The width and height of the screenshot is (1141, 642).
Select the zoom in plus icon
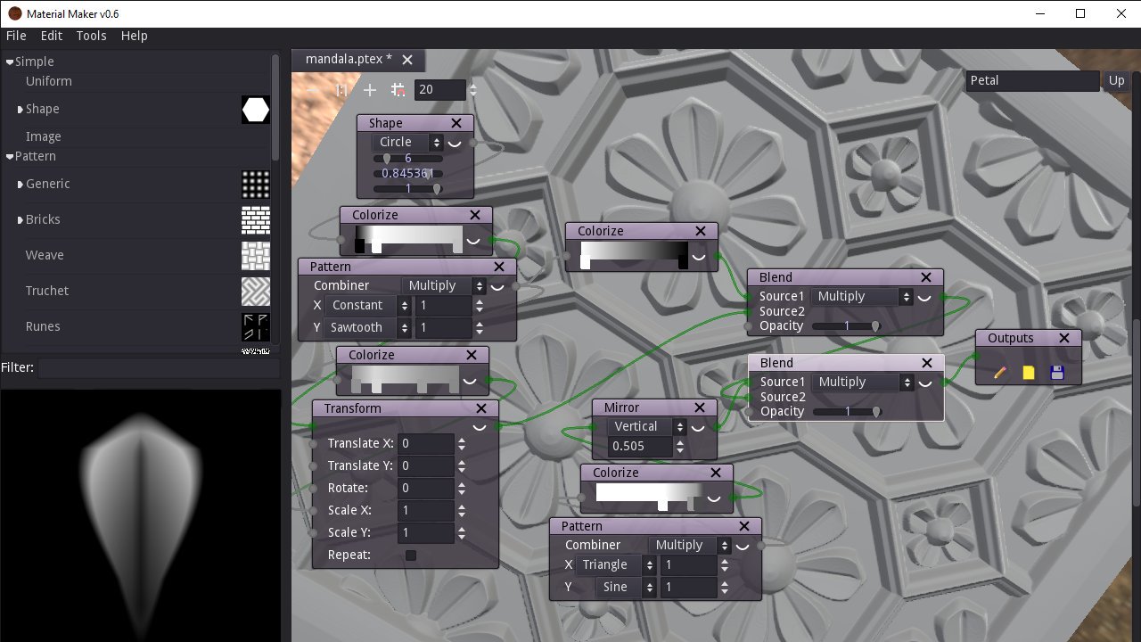point(370,89)
